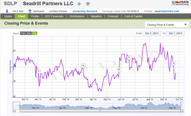Expand the Closing Price & Events dropdown
The width and height of the screenshot is (191, 116).
tap(167, 25)
